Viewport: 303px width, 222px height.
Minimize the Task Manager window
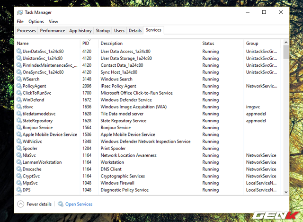tap(248, 12)
